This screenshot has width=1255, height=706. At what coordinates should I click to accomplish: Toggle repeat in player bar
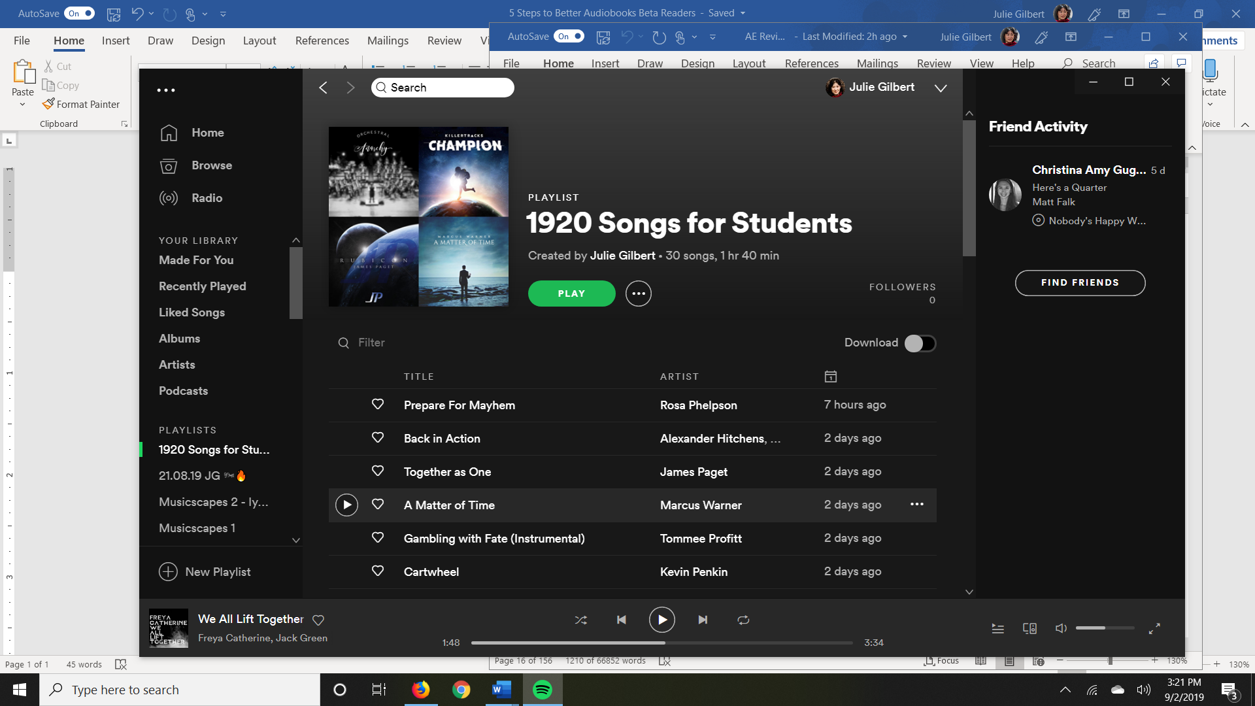(x=743, y=620)
